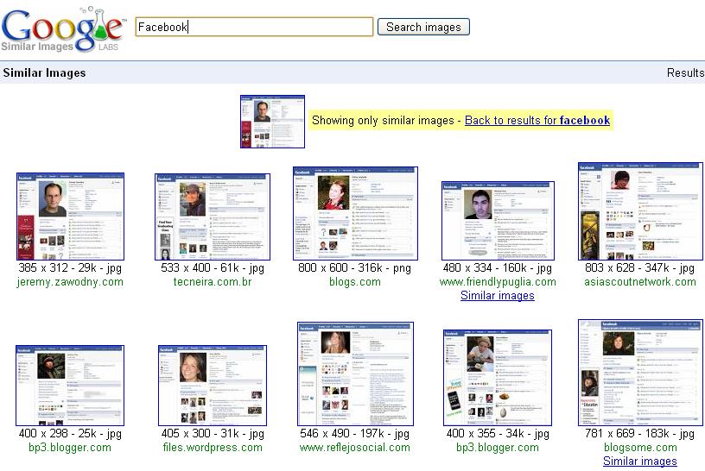
Task: Click the 400 x 355 - 34k - jpg text
Action: (498, 434)
